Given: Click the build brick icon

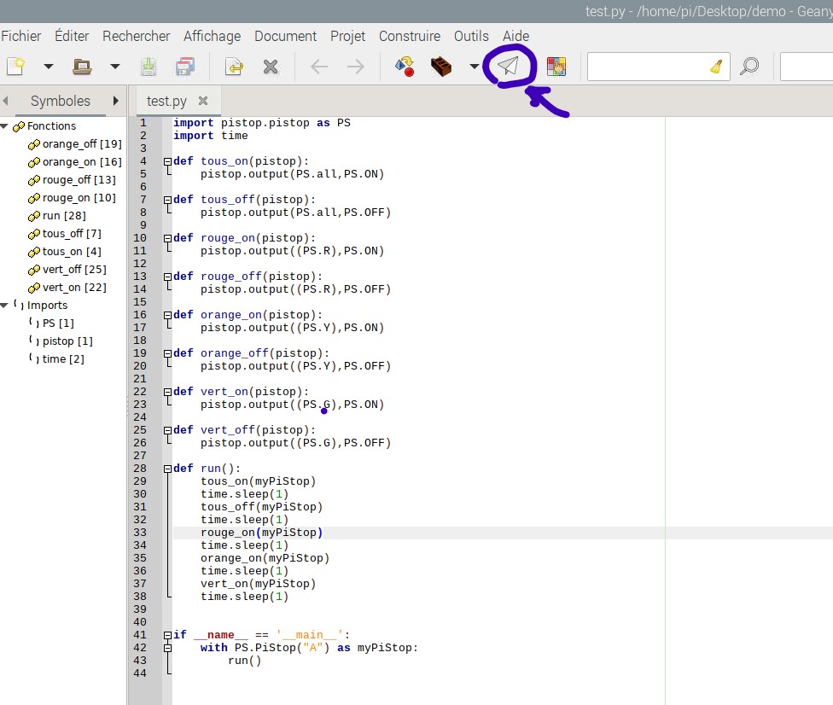Looking at the screenshot, I should tap(441, 67).
